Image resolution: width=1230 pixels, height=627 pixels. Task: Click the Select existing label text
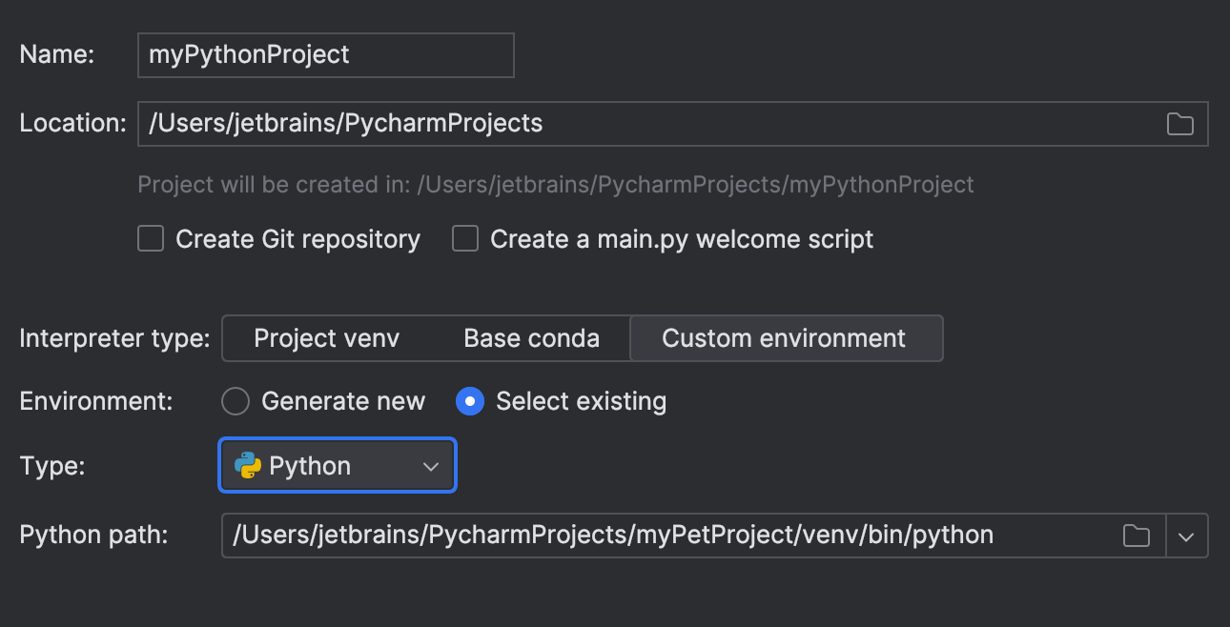pos(581,401)
